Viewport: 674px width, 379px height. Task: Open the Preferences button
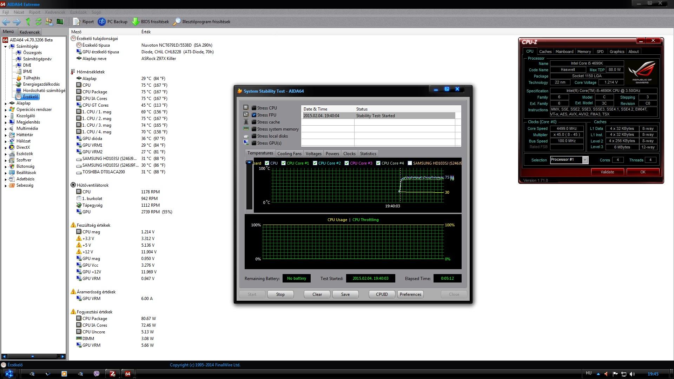tap(410, 294)
